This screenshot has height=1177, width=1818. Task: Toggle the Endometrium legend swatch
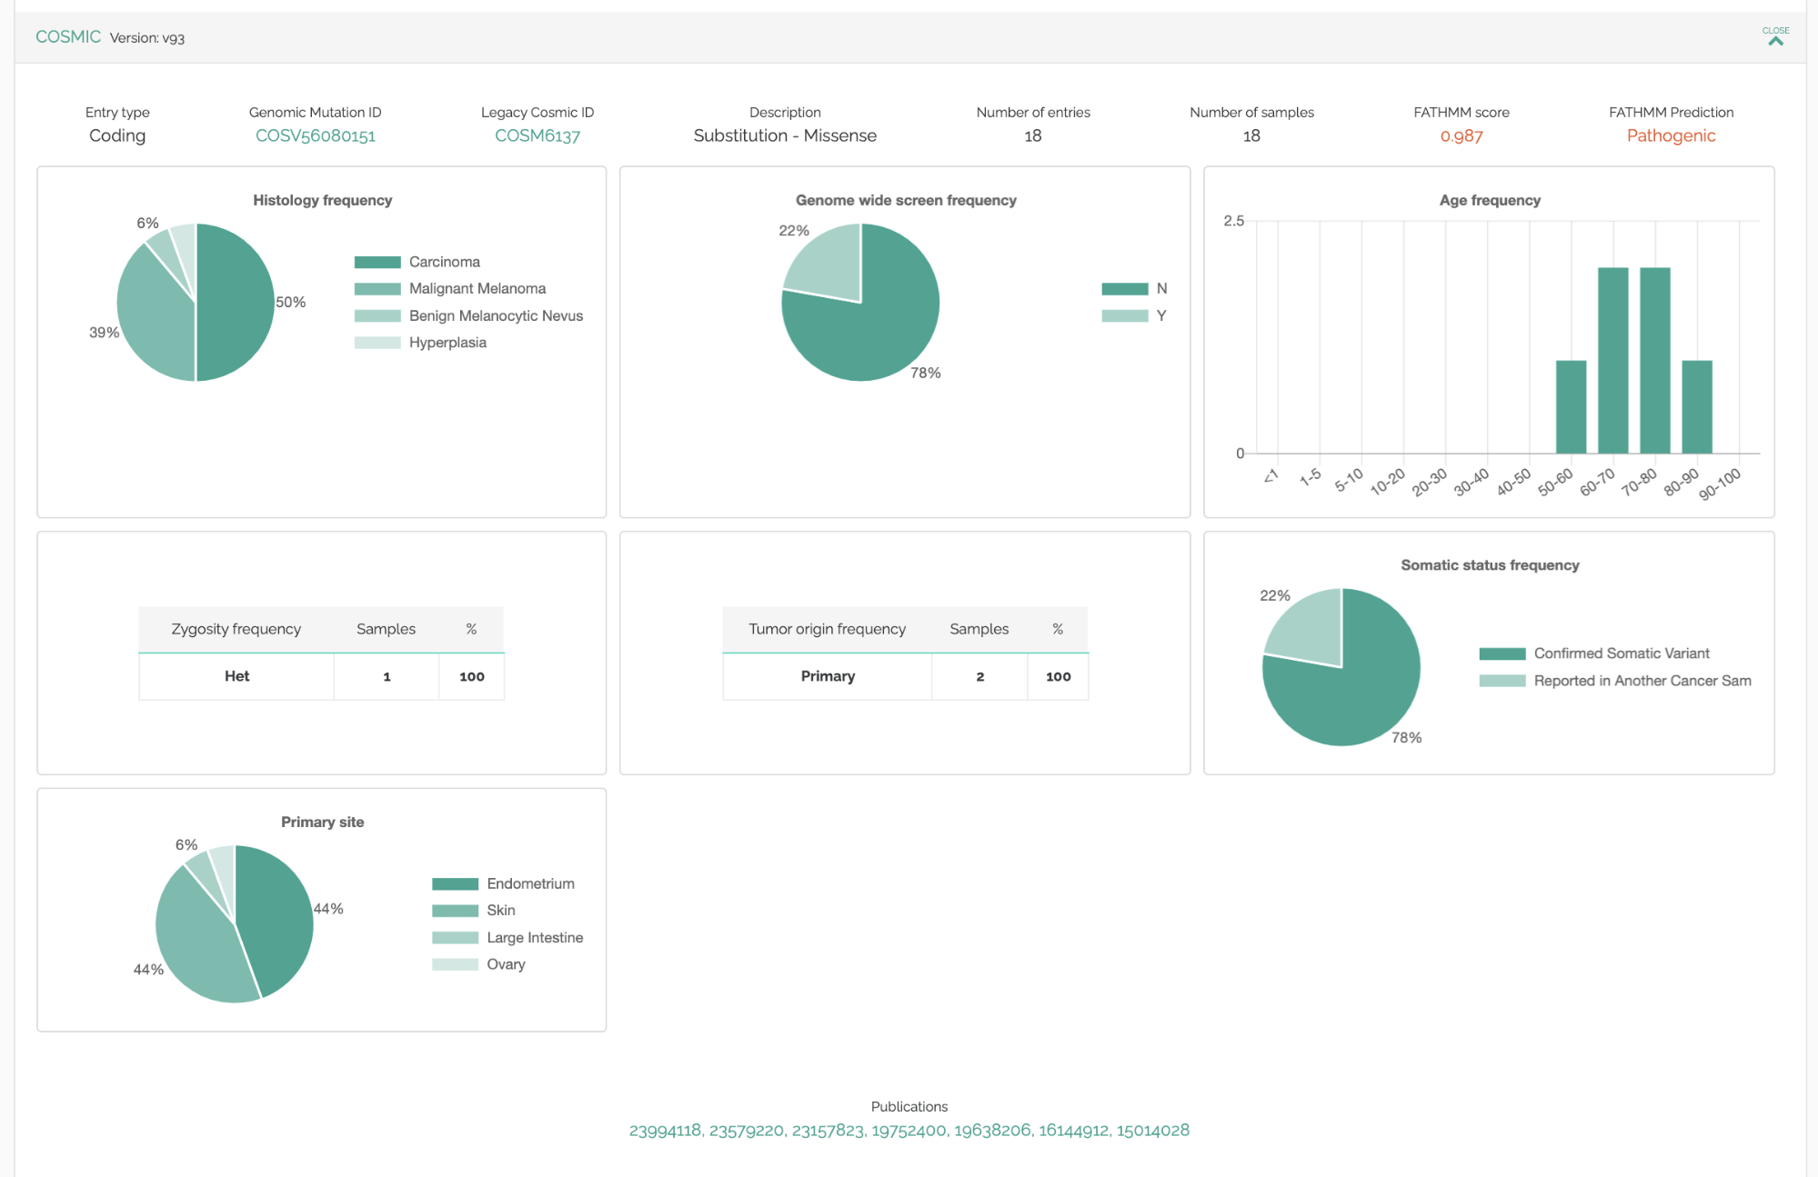[x=455, y=883]
